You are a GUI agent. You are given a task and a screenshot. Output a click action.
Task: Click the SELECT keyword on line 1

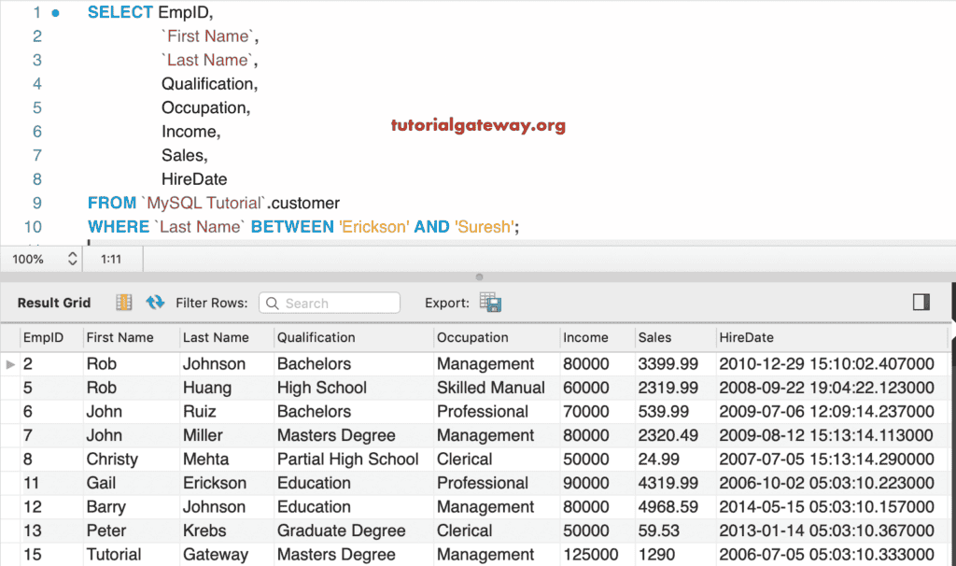point(120,12)
